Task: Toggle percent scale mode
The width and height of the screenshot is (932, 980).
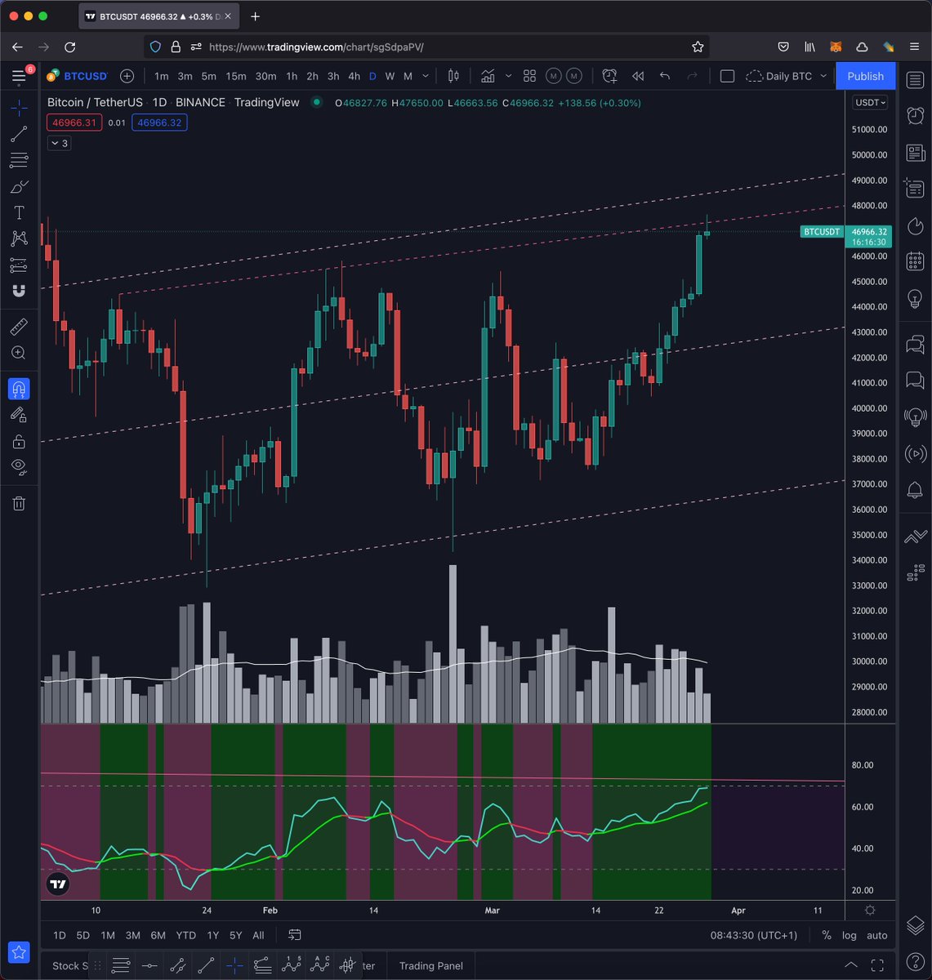Action: 827,935
